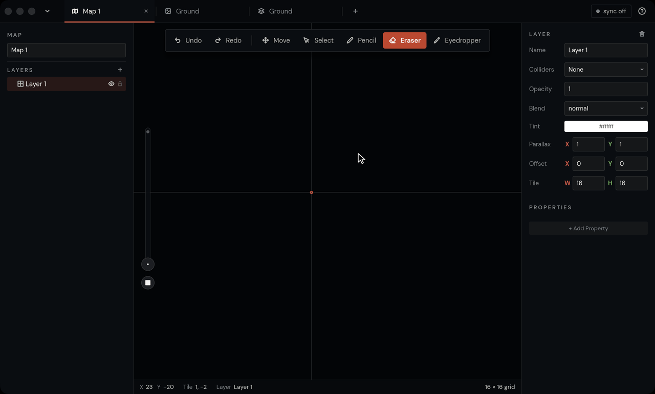Delete layer using trash icon
Image resolution: width=655 pixels, height=394 pixels.
(642, 34)
